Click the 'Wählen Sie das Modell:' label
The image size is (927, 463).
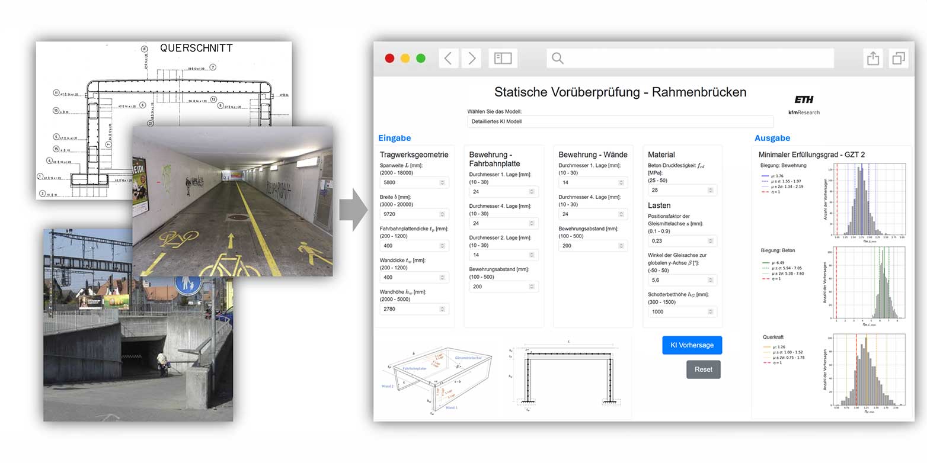point(494,111)
